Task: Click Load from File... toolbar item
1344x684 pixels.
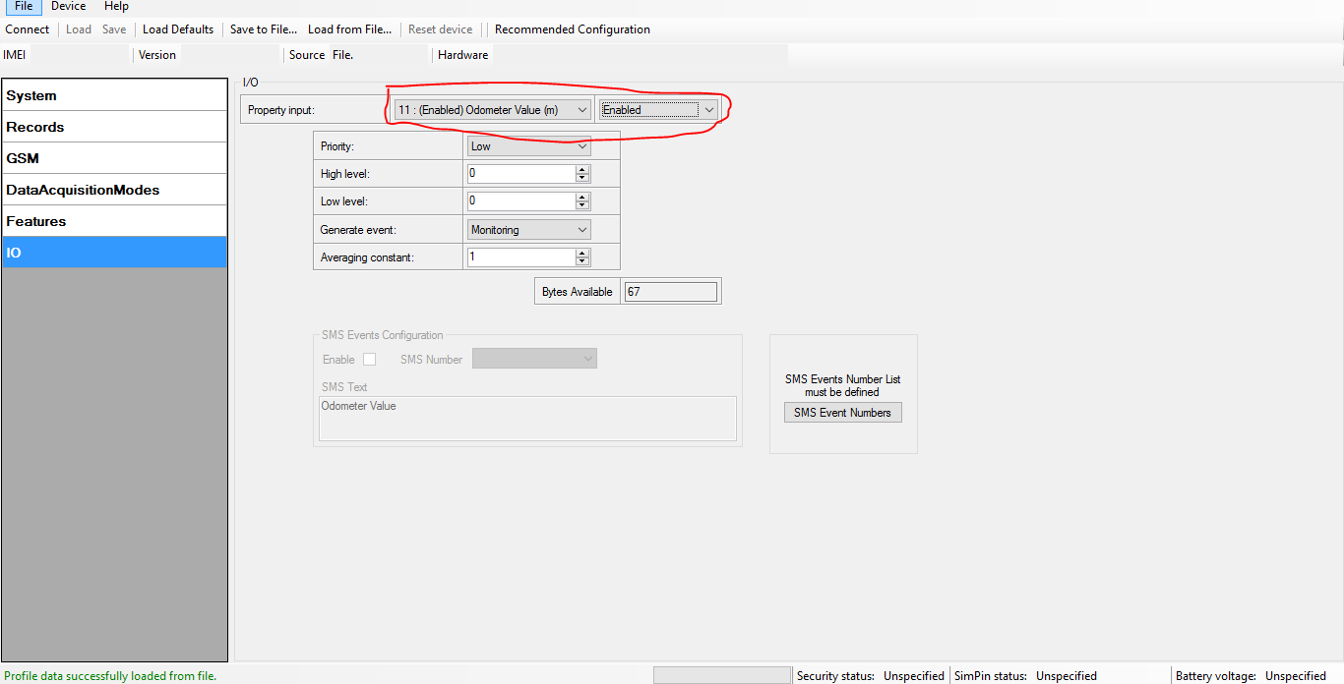Action: pyautogui.click(x=349, y=29)
